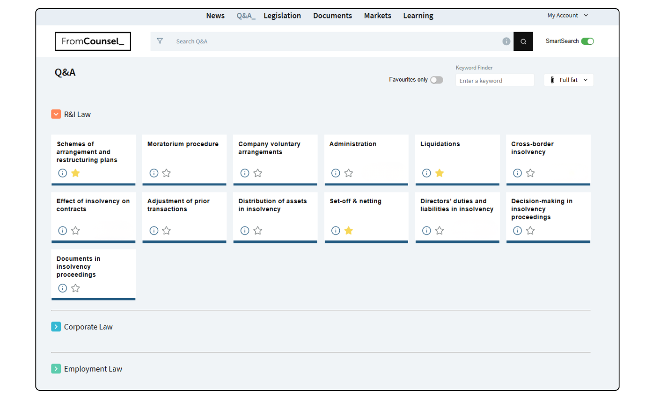Open info for Documents in insolvency proceedings
Viewport: 655px width, 399px height.
[62, 288]
